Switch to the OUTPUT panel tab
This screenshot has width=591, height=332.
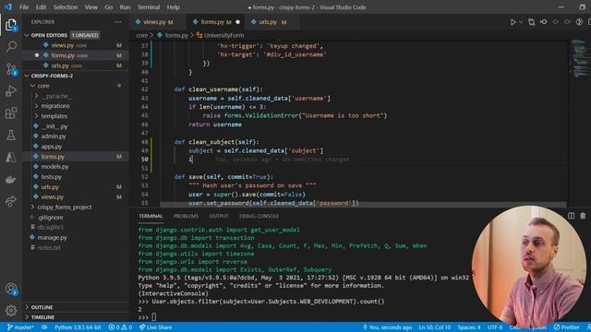[219, 216]
